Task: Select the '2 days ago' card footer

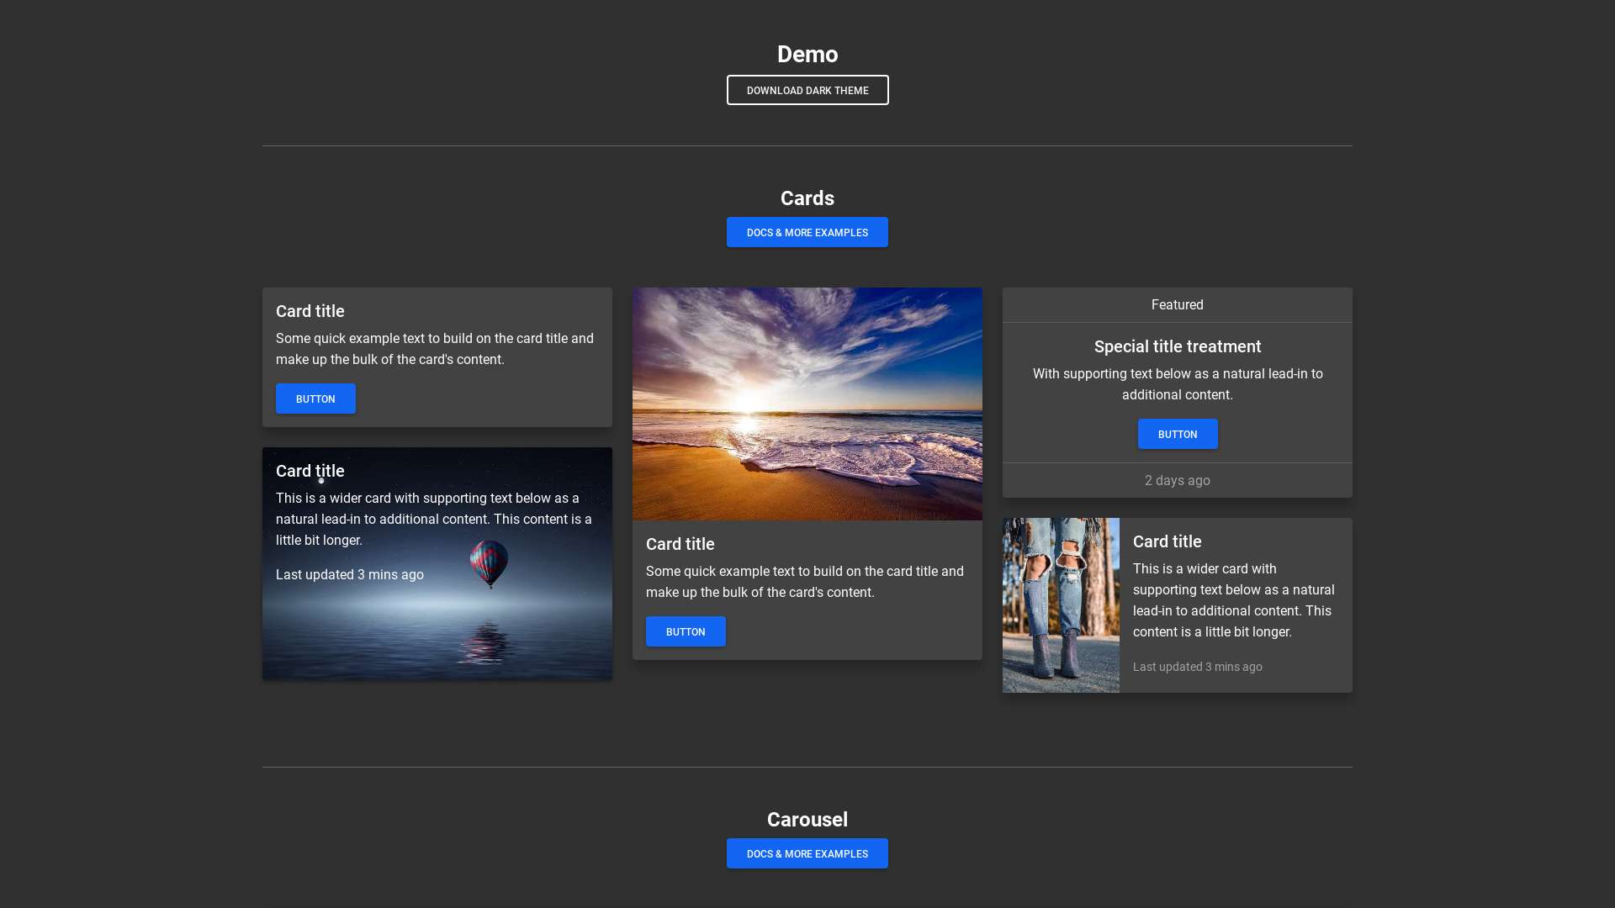Action: tap(1177, 480)
